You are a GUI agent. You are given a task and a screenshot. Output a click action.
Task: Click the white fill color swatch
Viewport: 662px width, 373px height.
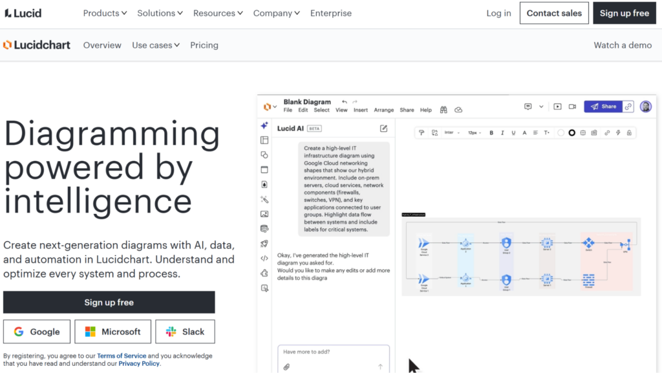(561, 133)
